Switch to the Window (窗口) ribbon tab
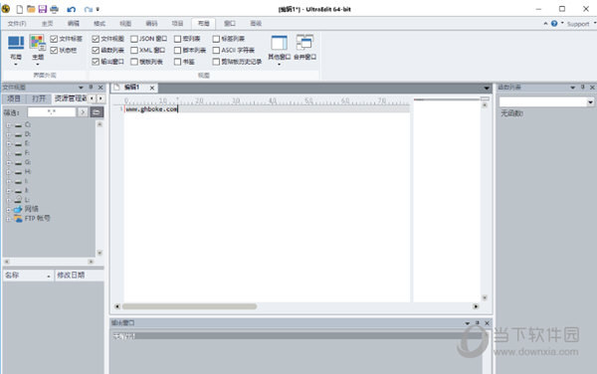Viewport: 597px width, 374px height. [229, 24]
